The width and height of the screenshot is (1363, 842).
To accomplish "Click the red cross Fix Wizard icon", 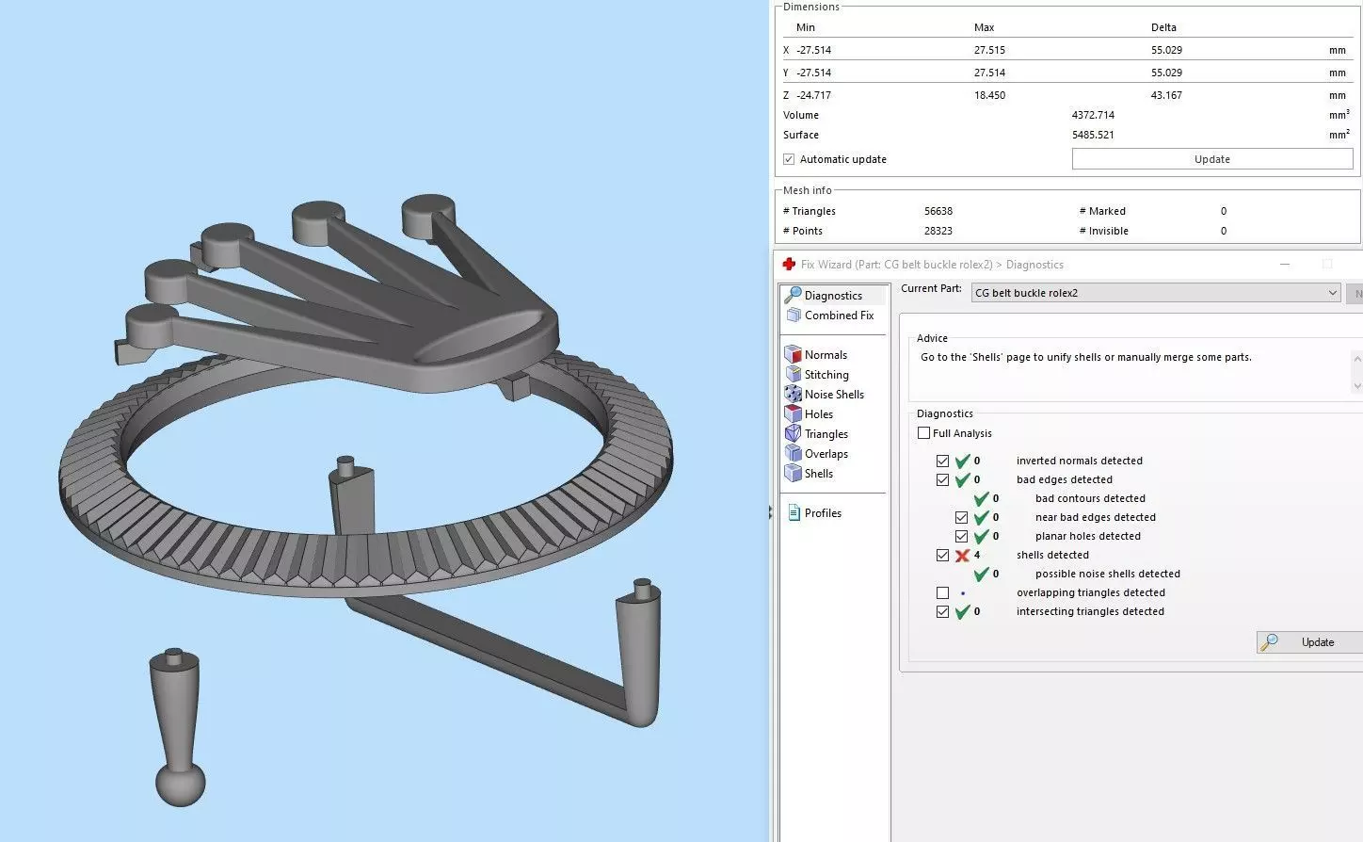I will [789, 265].
